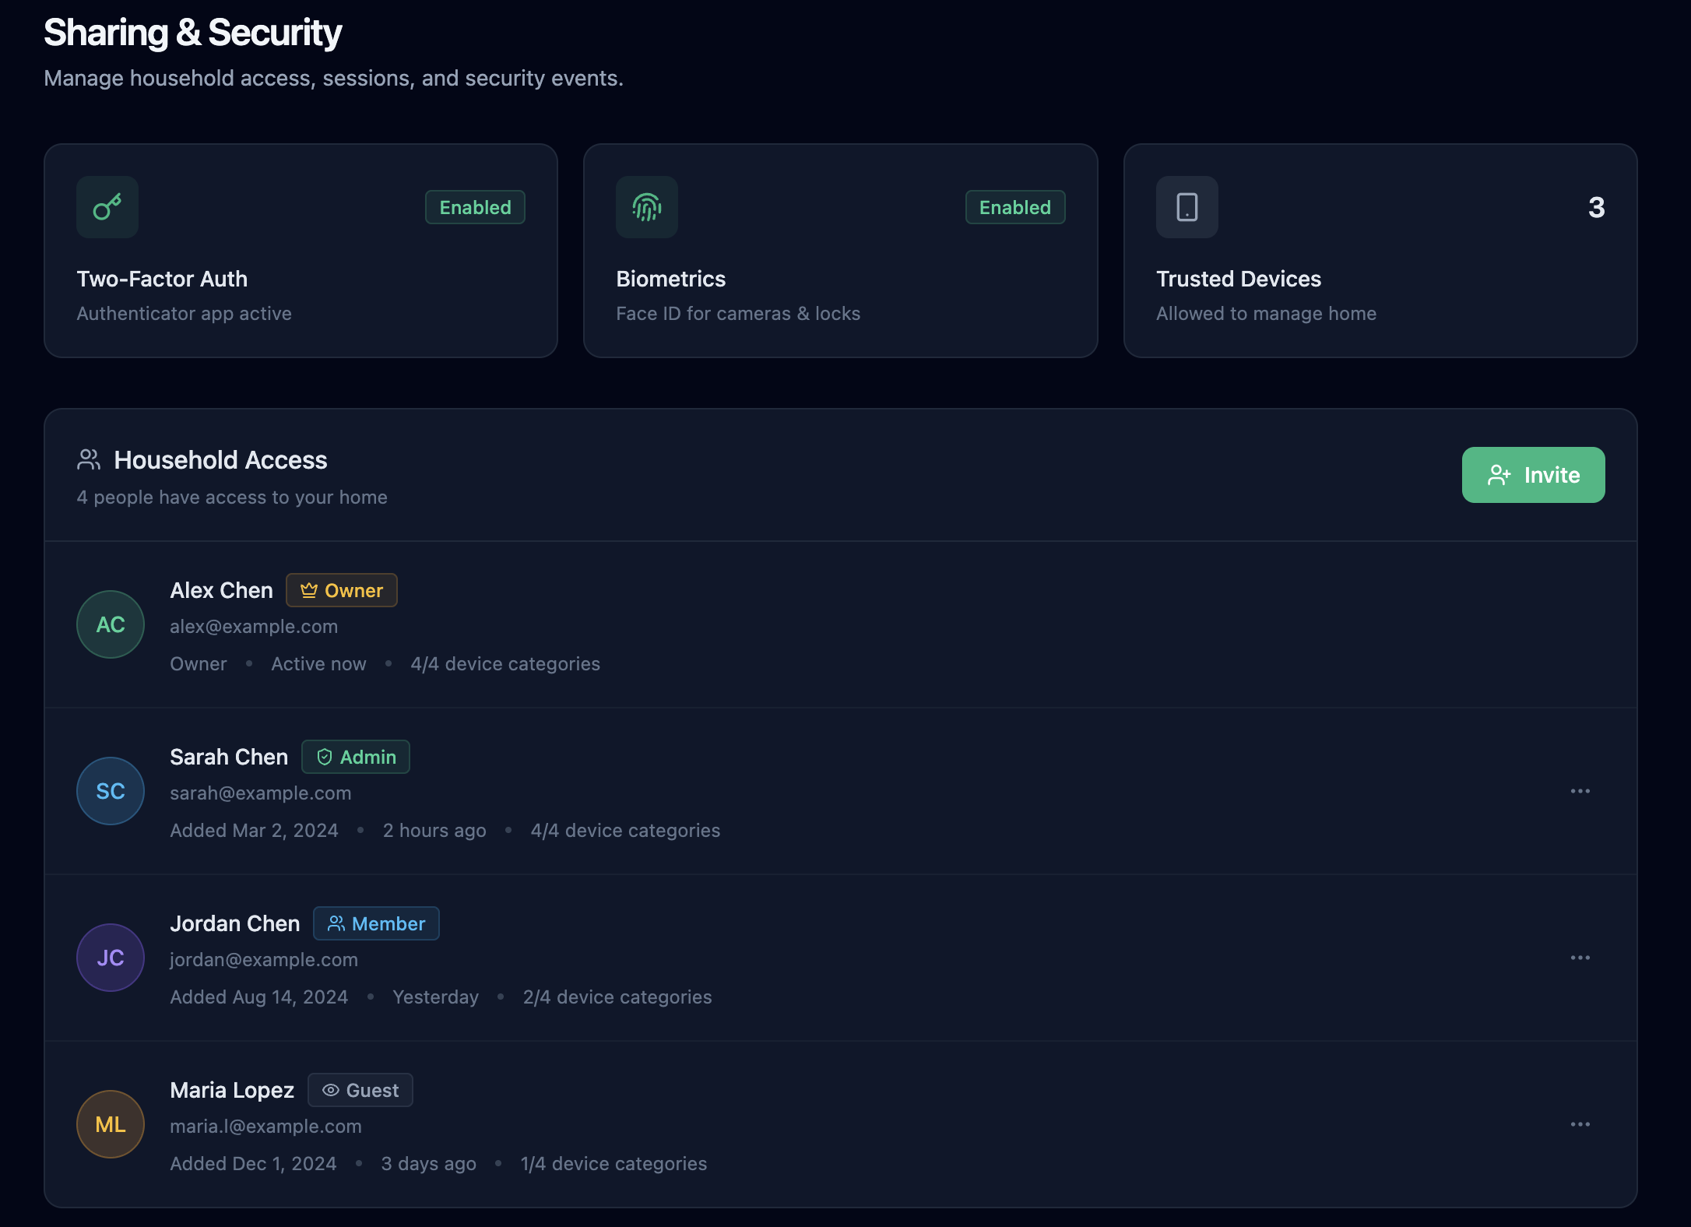Click the Biometrics fingerprint icon

coord(647,207)
